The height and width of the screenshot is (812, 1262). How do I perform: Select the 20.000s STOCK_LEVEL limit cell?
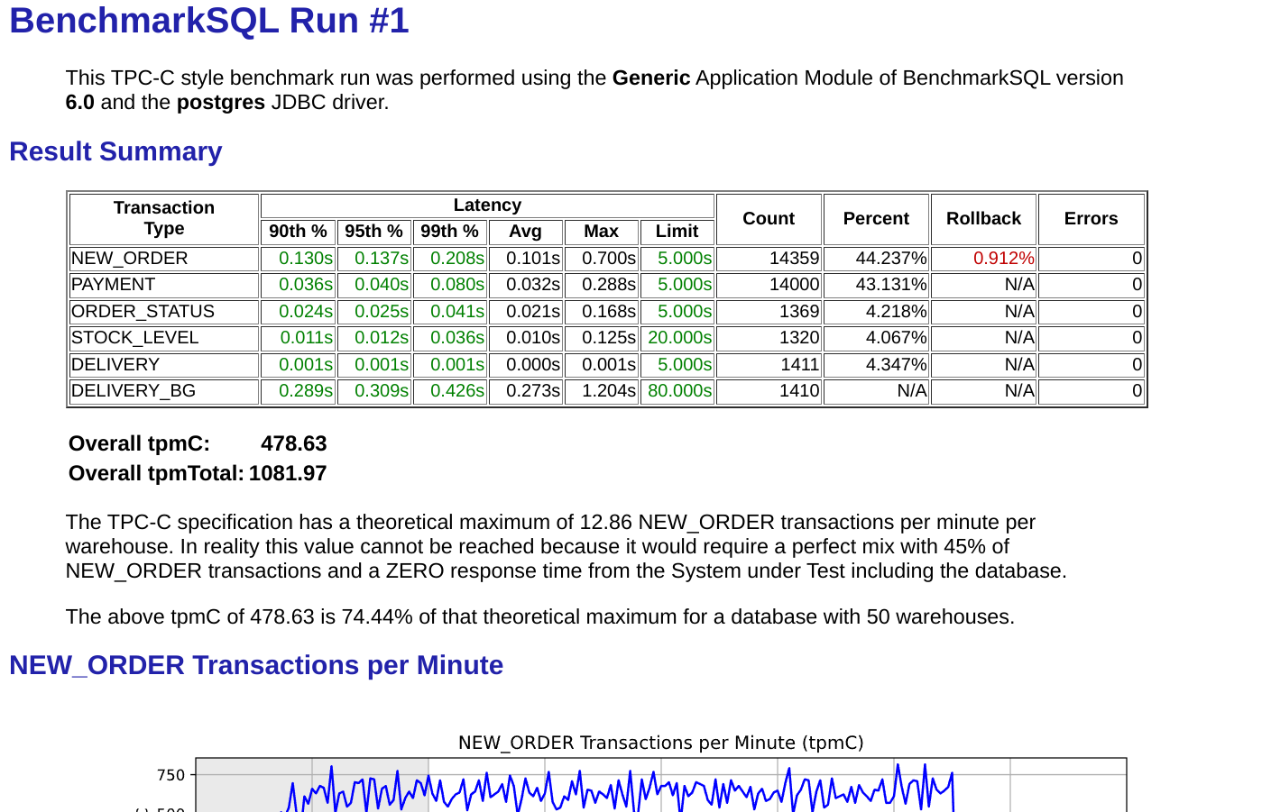click(677, 337)
